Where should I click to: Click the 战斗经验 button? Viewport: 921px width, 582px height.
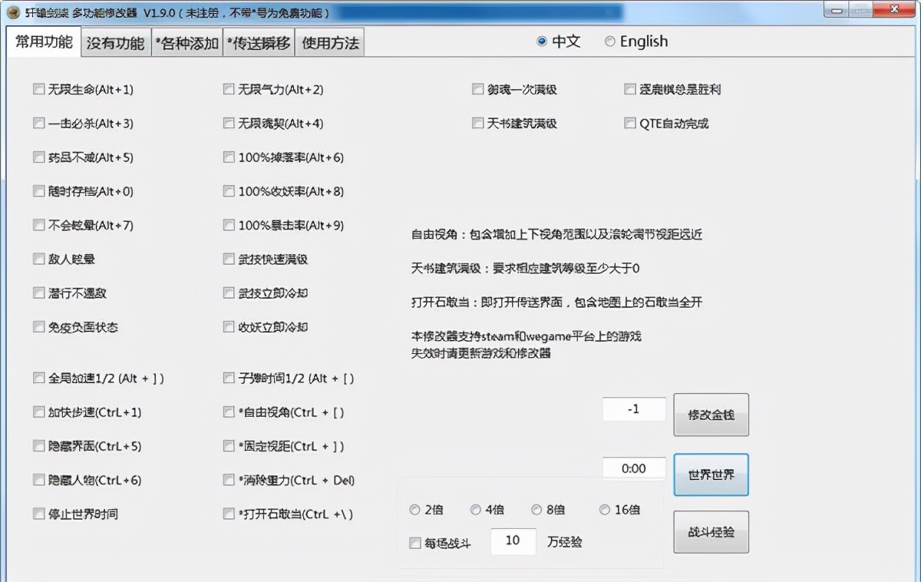711,531
